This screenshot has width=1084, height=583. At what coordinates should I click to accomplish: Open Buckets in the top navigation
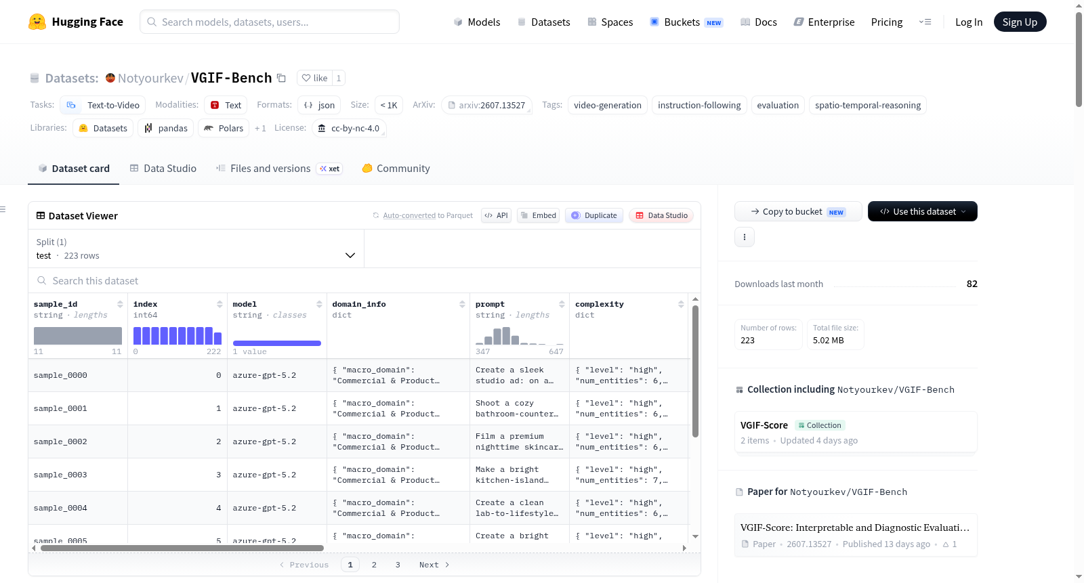(686, 22)
